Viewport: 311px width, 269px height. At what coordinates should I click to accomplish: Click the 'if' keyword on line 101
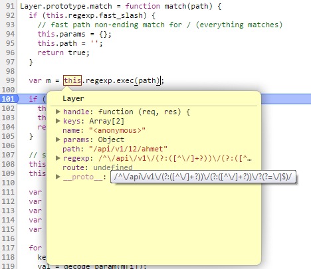[33, 99]
